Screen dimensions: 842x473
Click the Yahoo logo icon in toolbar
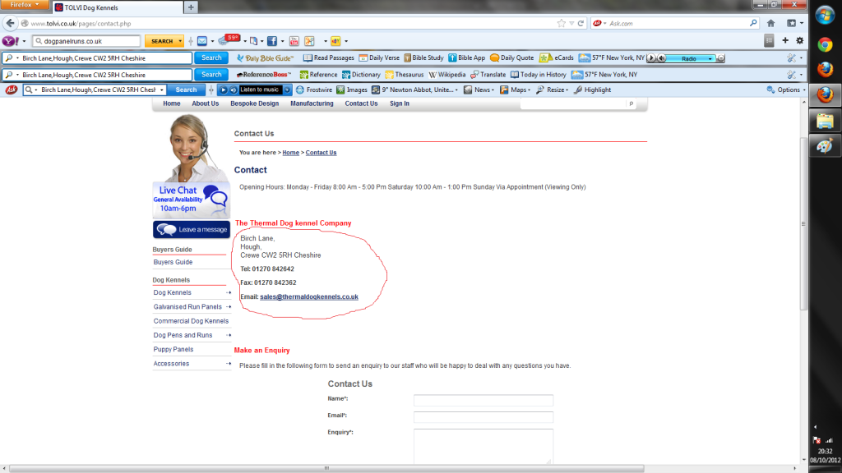[x=10, y=41]
